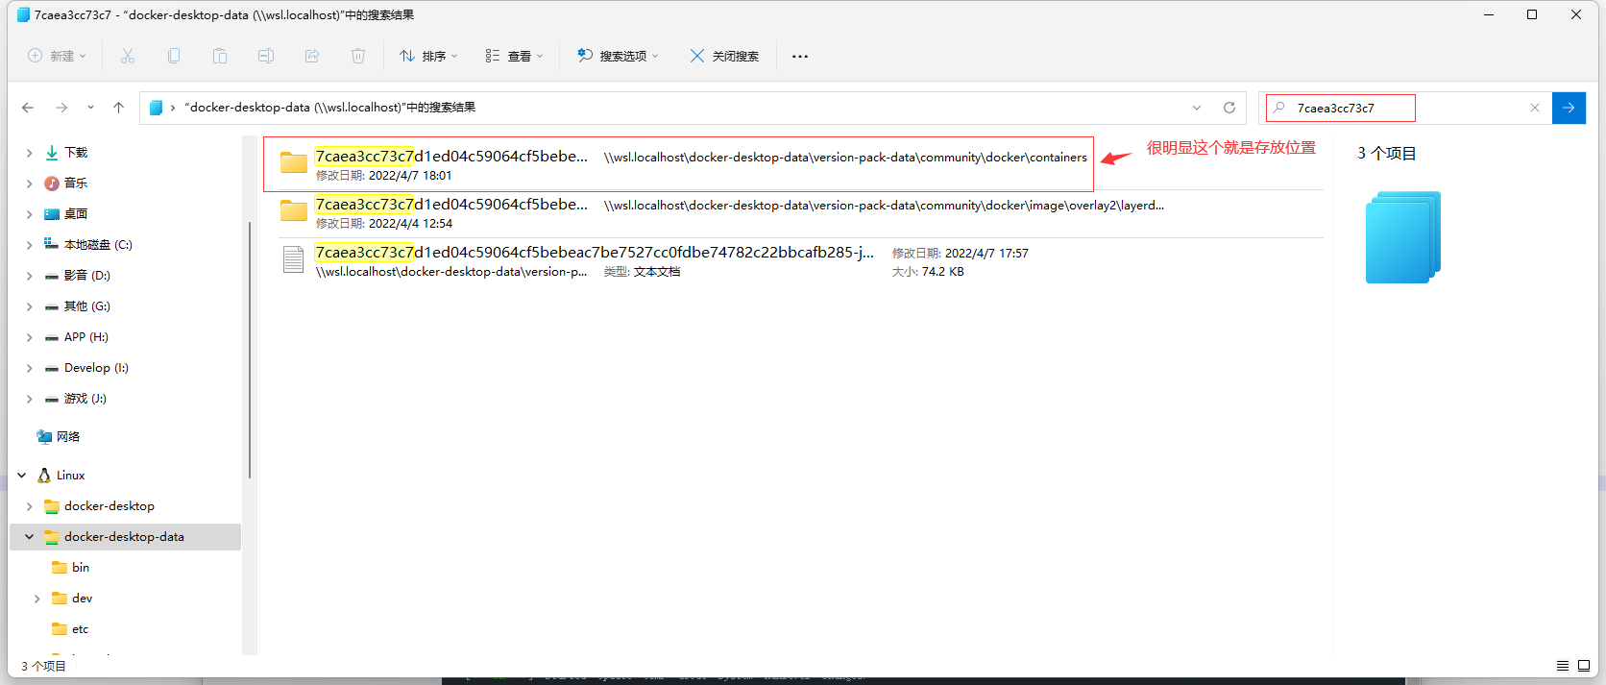Click folder icon of containers result
Image resolution: width=1606 pixels, height=685 pixels.
click(x=294, y=162)
